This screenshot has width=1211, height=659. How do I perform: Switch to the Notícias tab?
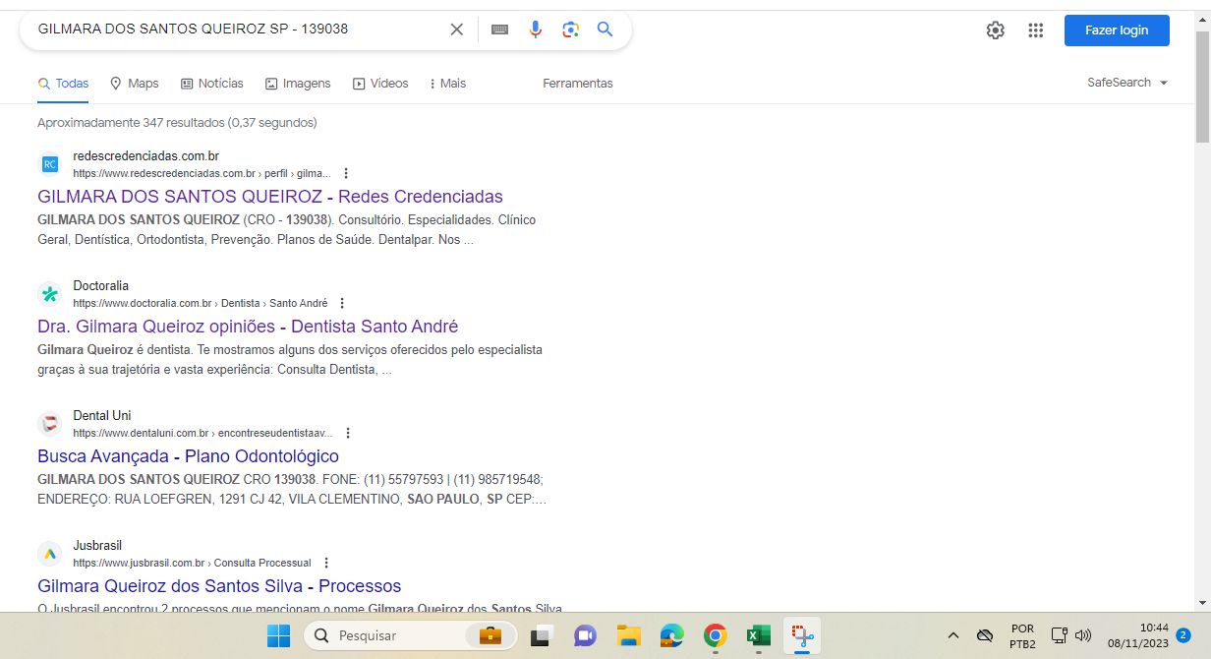(x=212, y=84)
